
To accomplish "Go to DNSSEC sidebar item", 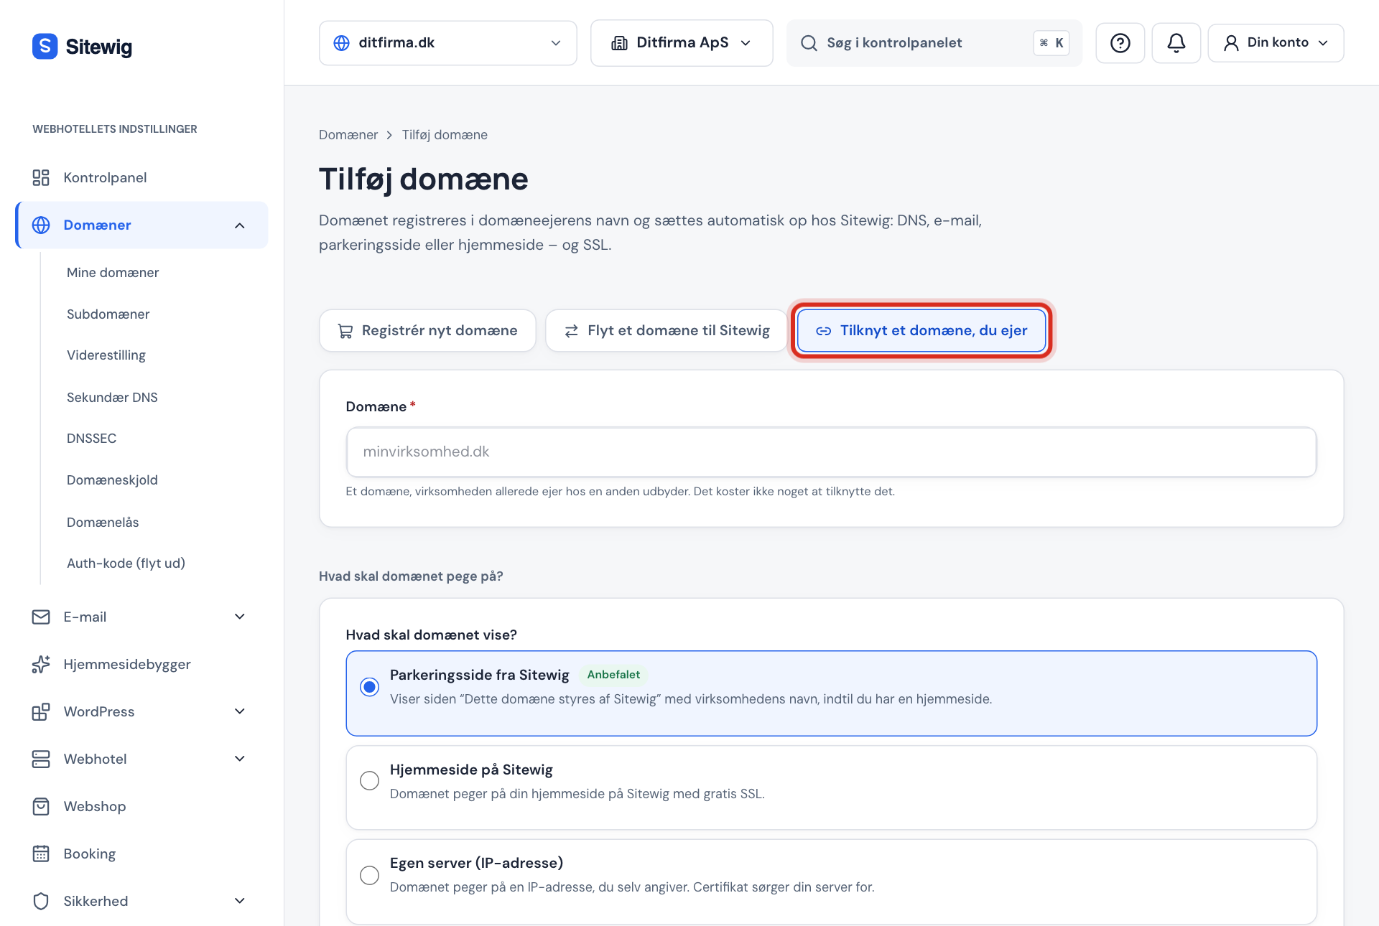I will [x=92, y=439].
